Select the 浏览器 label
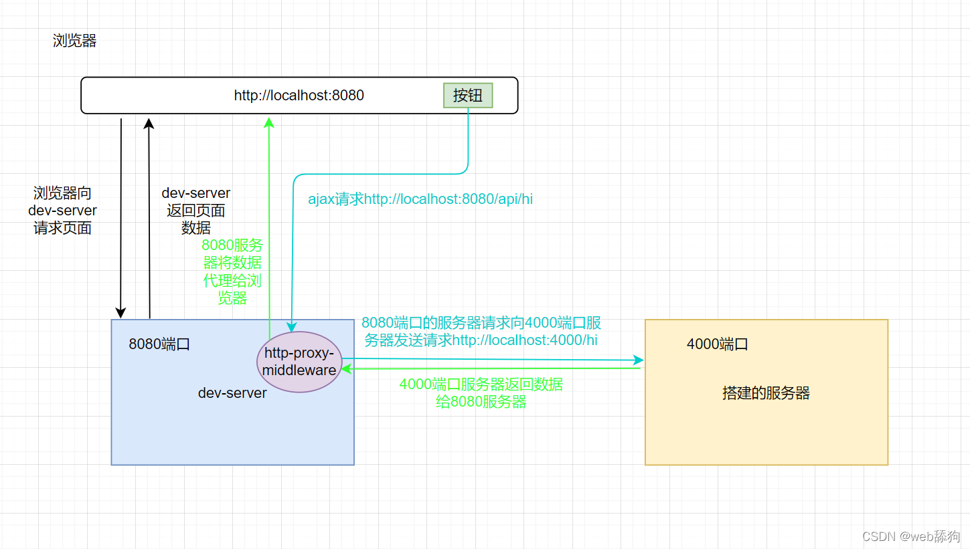 [75, 41]
